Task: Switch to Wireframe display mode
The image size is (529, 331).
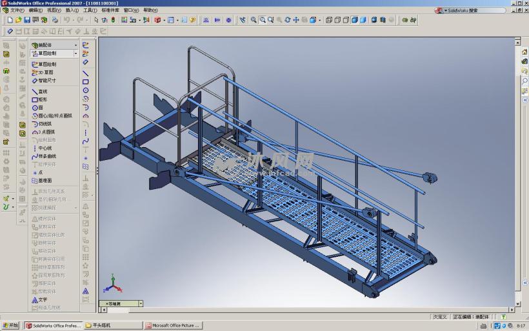Action: point(329,20)
